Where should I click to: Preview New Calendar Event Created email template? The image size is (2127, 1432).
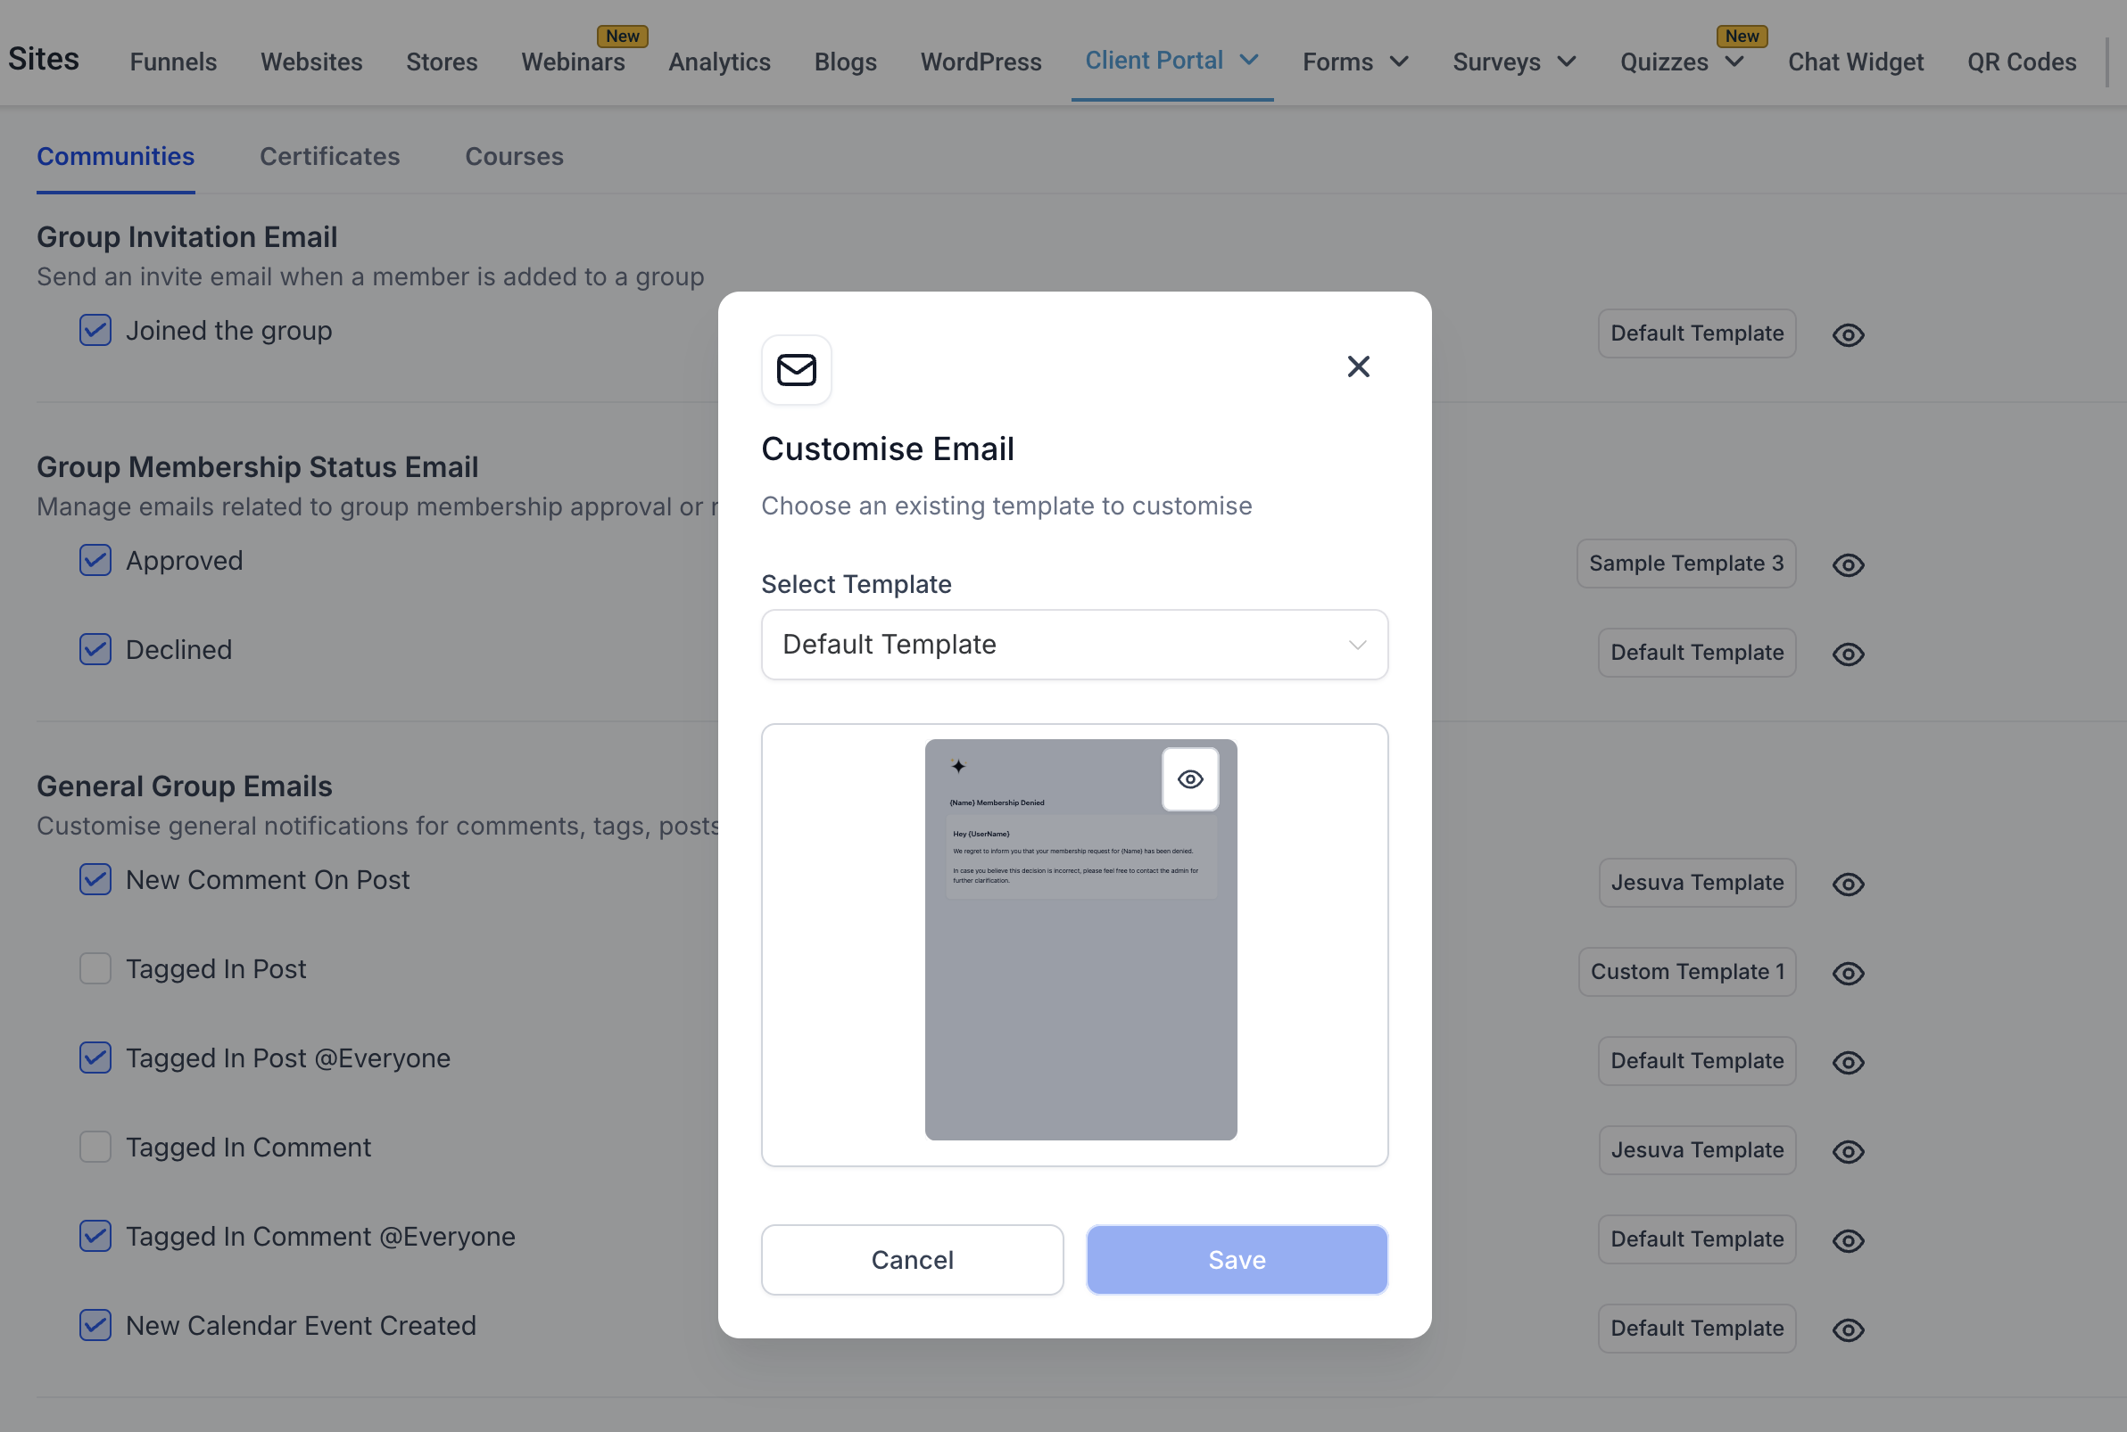click(x=1848, y=1329)
